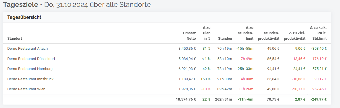Click Hamburg 42 % plan deviation value
The width and height of the screenshot is (340, 108).
point(206,69)
